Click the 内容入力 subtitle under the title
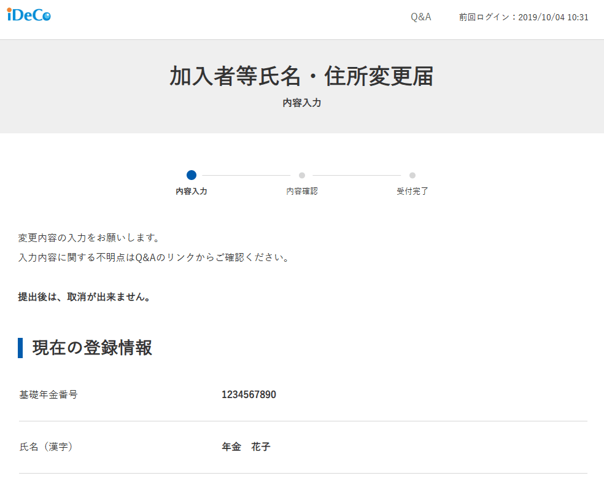 pyautogui.click(x=301, y=103)
